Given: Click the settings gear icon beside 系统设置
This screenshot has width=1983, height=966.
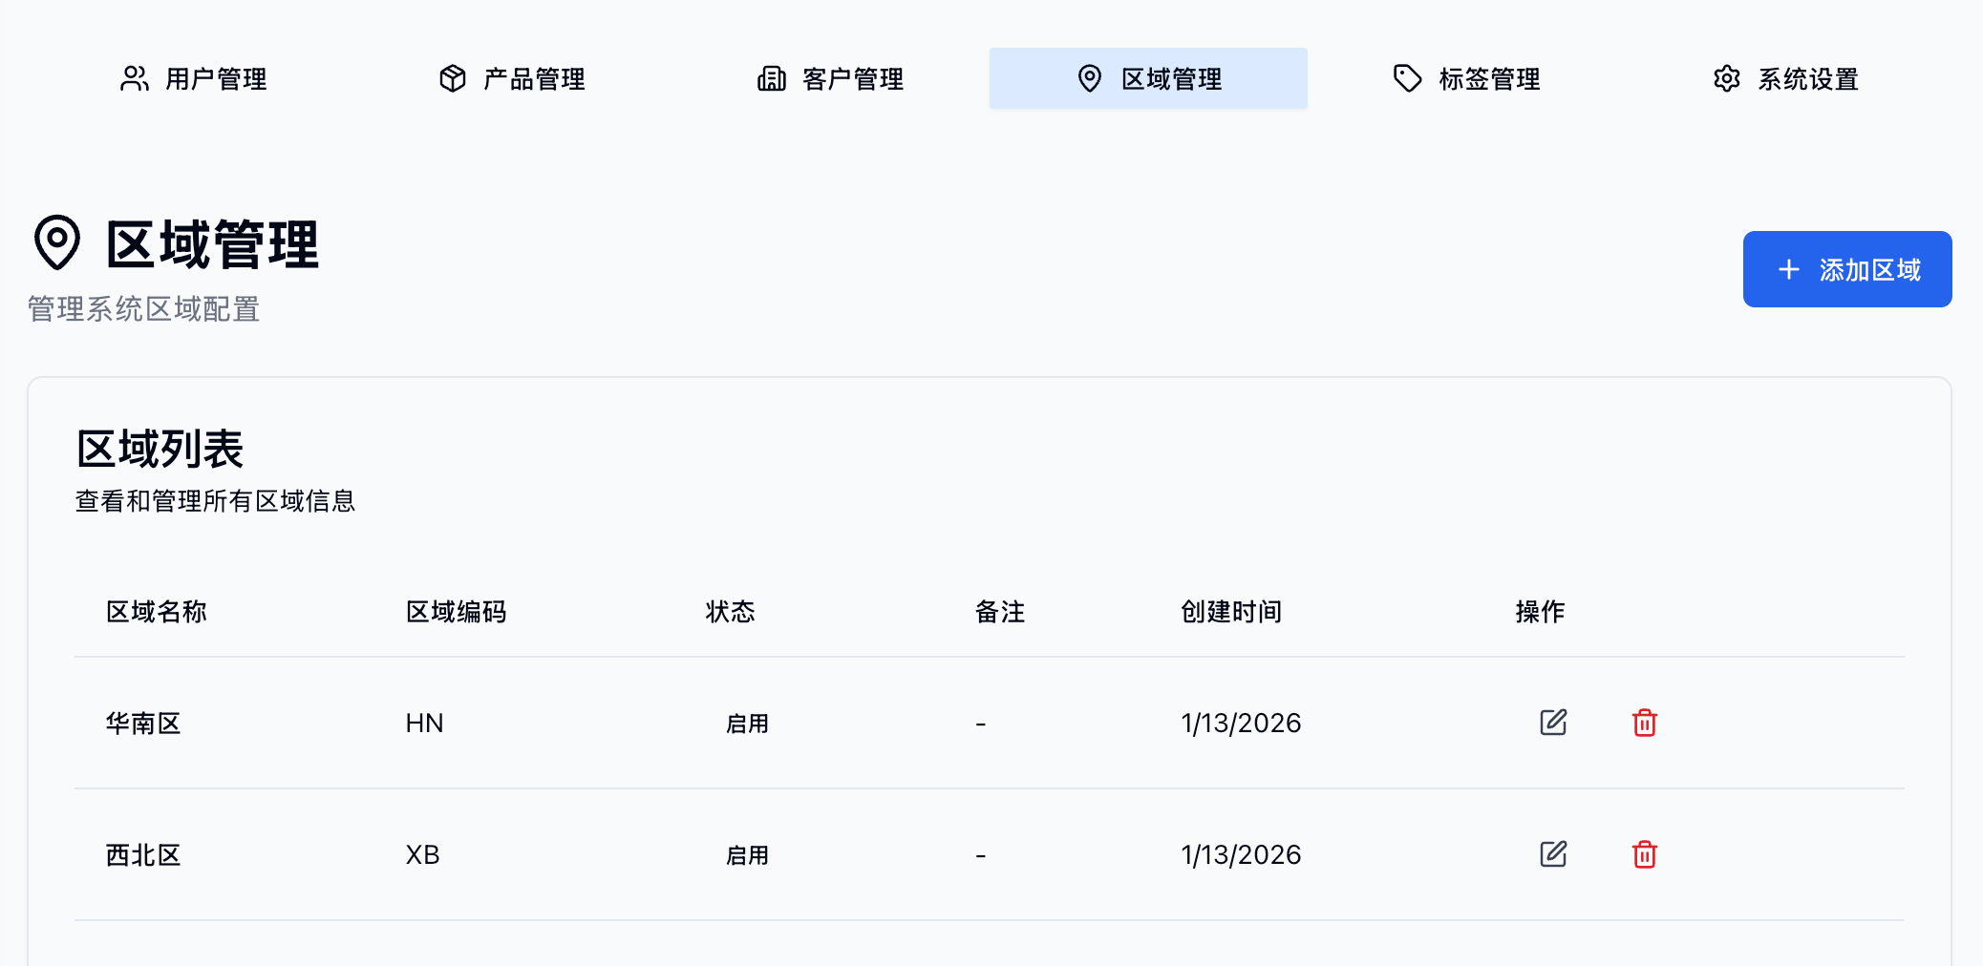Looking at the screenshot, I should [x=1726, y=78].
